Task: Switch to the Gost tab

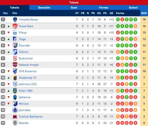Action: tap(74, 8)
